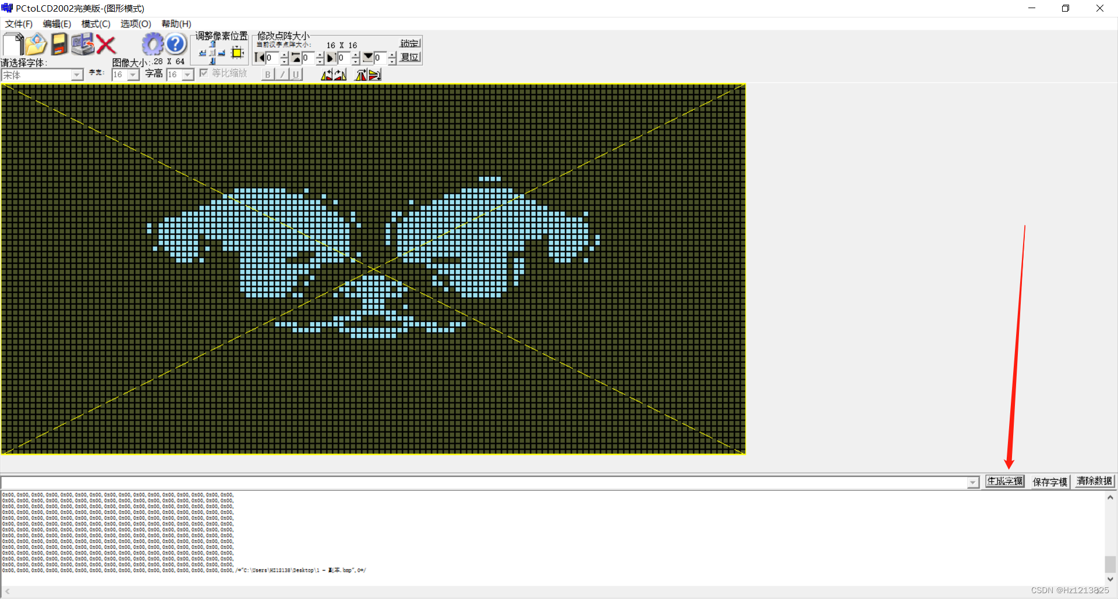Shift pixels left with the left arrow

point(202,53)
